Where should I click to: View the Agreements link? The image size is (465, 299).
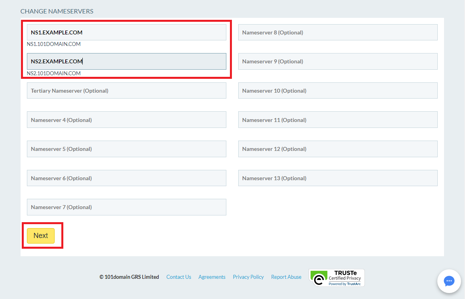pos(212,277)
